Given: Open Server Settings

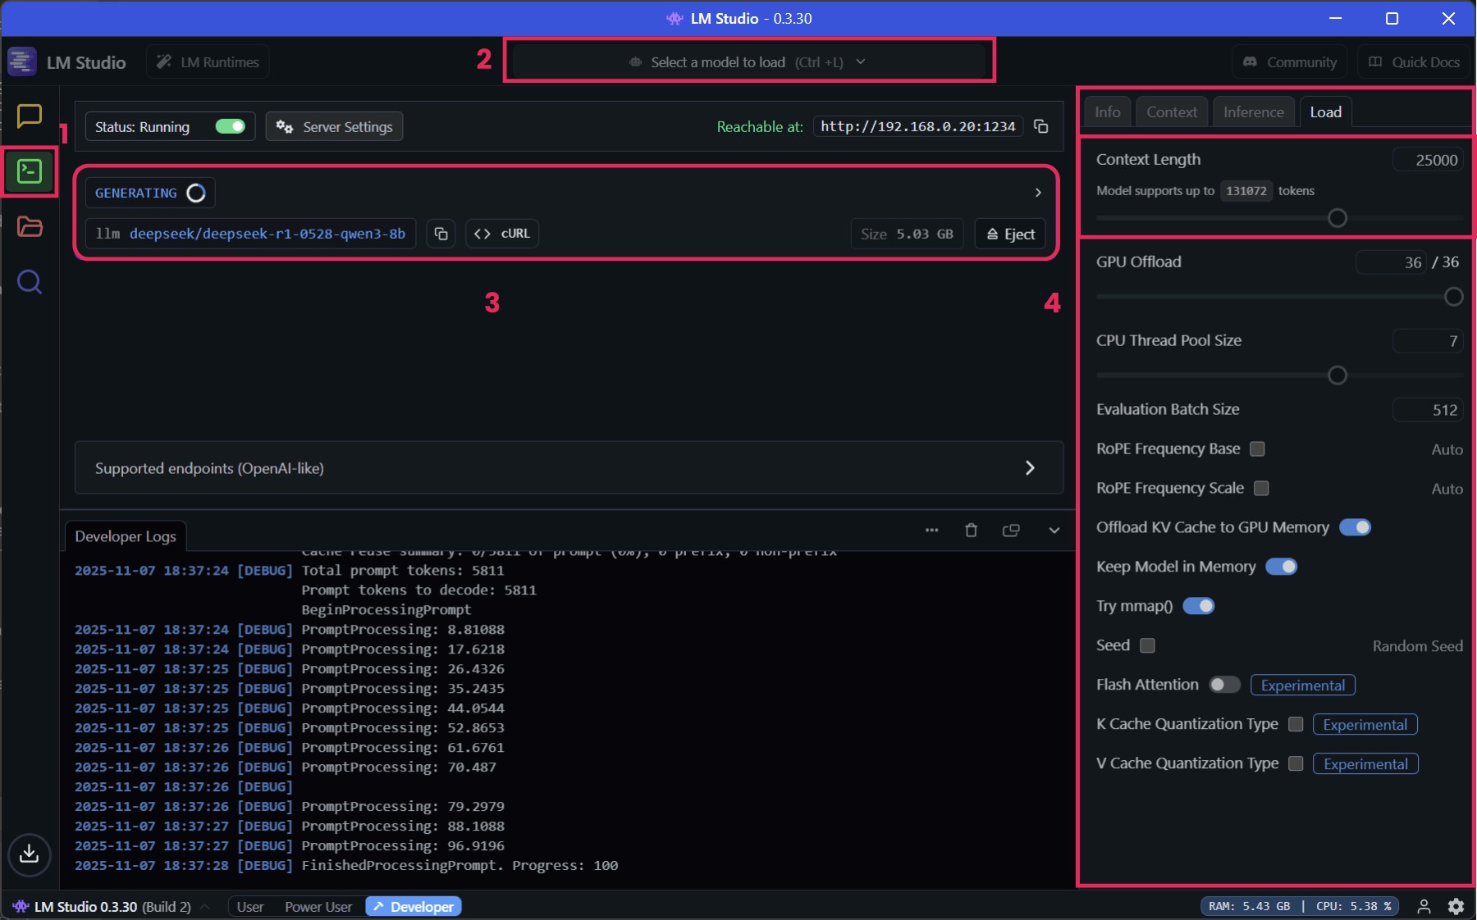Looking at the screenshot, I should (x=334, y=126).
